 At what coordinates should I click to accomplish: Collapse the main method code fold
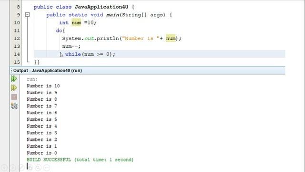pyautogui.click(x=28, y=15)
